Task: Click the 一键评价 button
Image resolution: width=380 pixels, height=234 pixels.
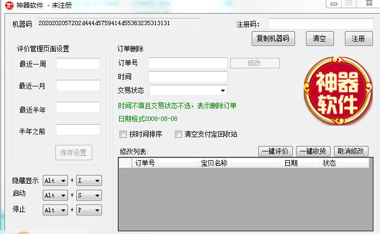Action: click(275, 151)
